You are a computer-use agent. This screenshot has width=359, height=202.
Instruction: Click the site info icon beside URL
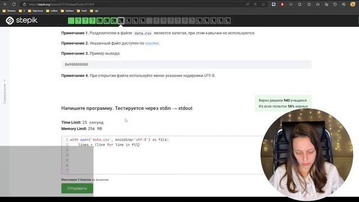(25, 4)
